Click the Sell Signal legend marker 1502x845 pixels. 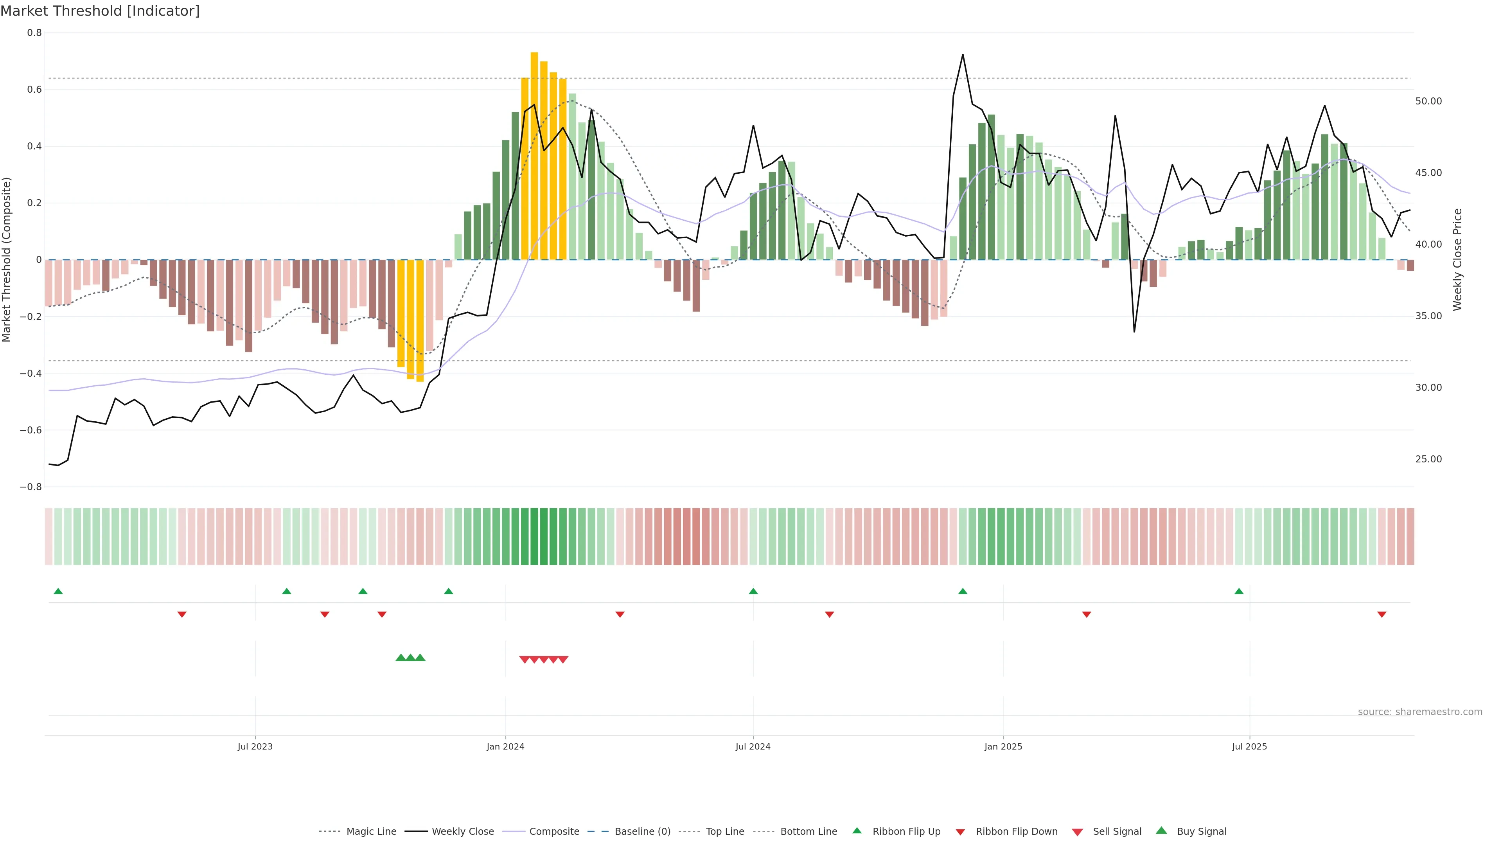pyautogui.click(x=1078, y=832)
